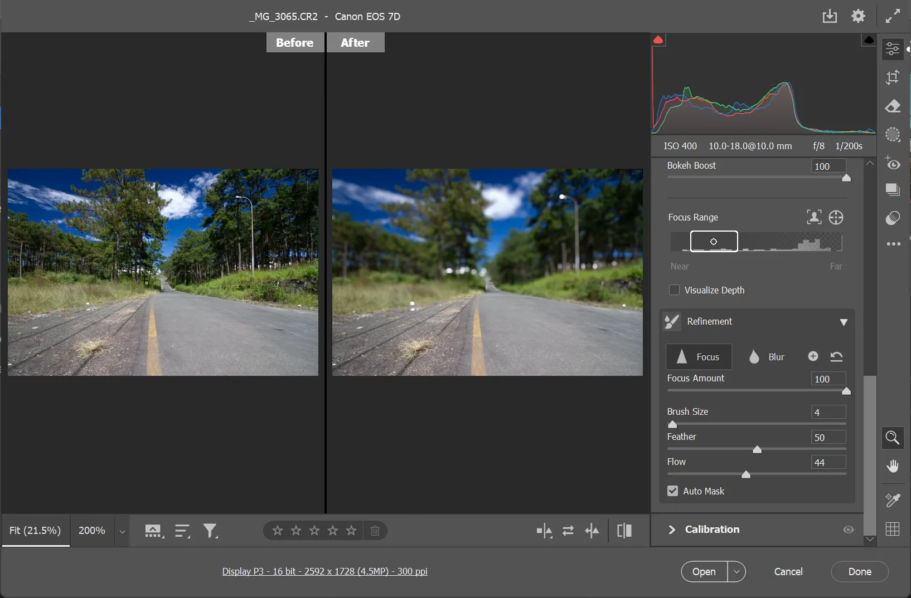Delete image using trash icon

[375, 531]
